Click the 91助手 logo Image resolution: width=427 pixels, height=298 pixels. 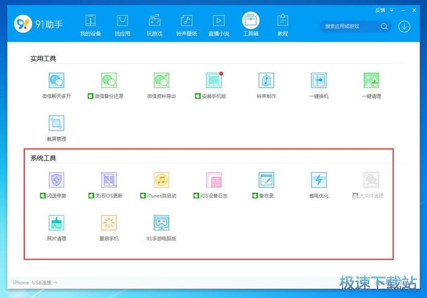pos(38,24)
